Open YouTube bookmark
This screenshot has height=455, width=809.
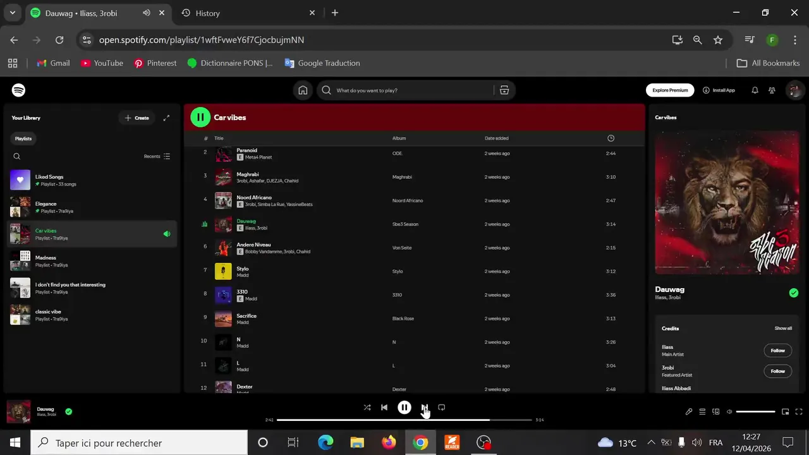[102, 63]
